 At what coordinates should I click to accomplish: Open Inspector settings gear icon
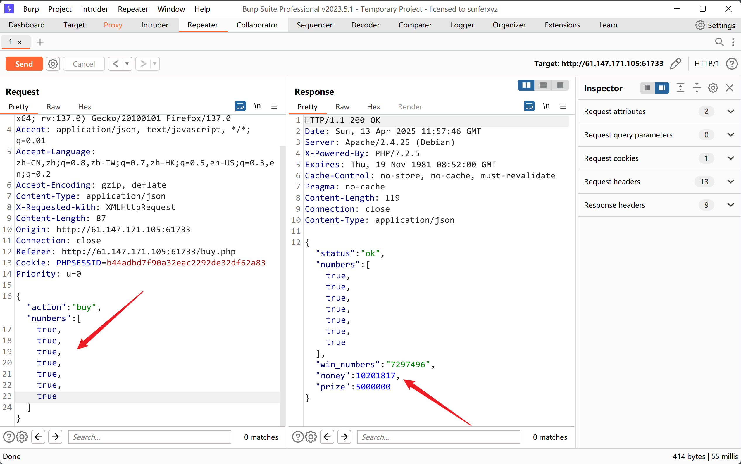pyautogui.click(x=713, y=88)
